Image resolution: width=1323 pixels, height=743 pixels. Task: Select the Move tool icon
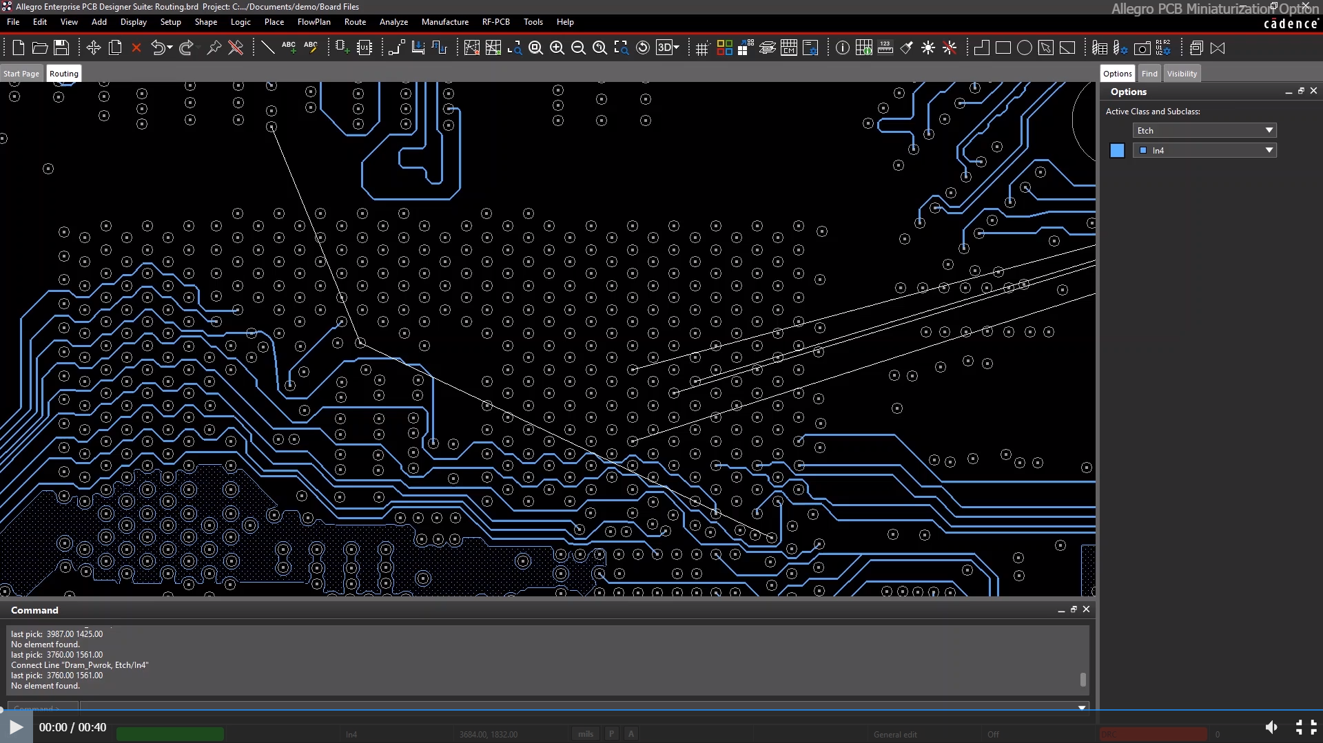[x=94, y=48]
